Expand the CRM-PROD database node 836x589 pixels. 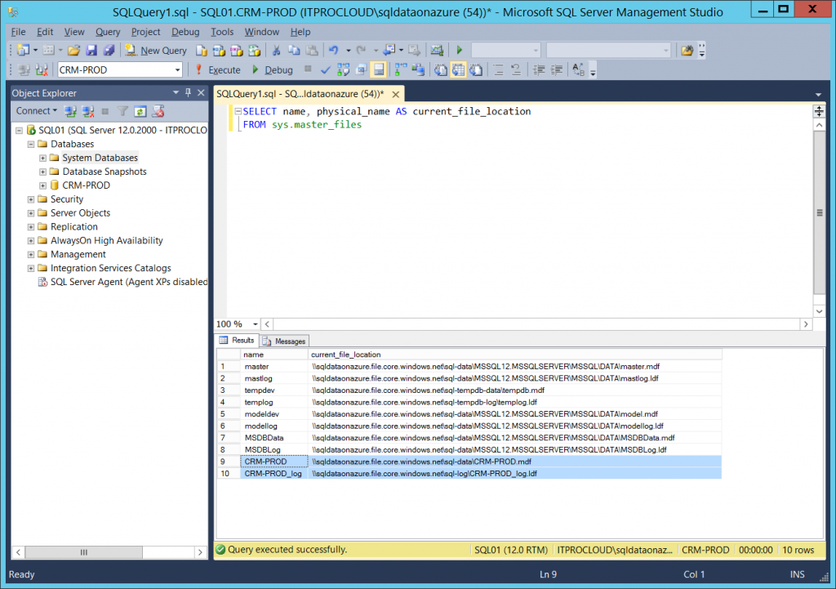pyautogui.click(x=42, y=185)
